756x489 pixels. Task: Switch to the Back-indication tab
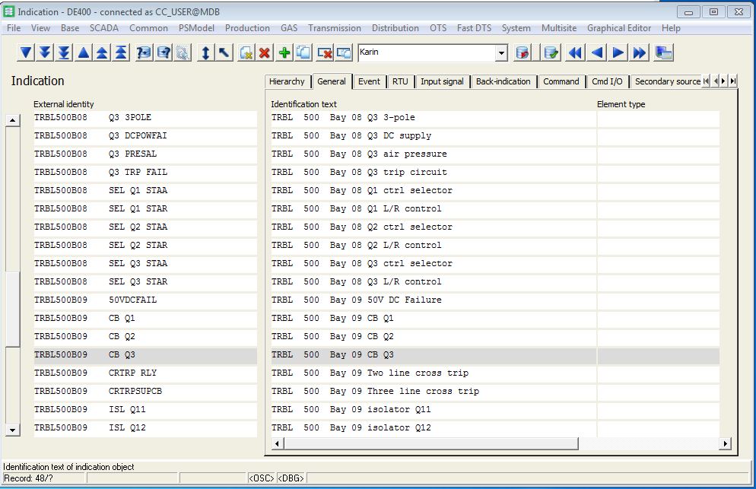(503, 81)
